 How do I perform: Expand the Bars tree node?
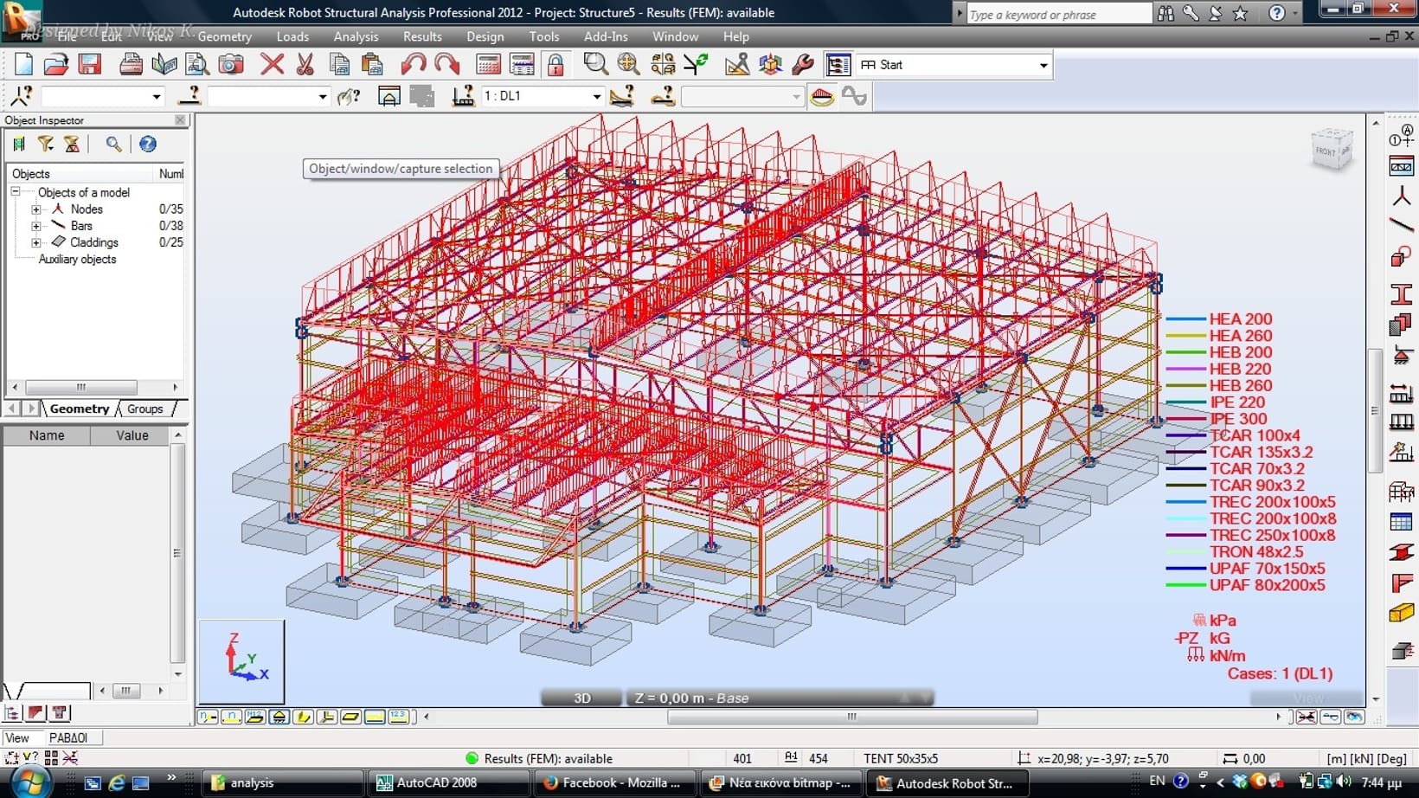pyautogui.click(x=35, y=226)
